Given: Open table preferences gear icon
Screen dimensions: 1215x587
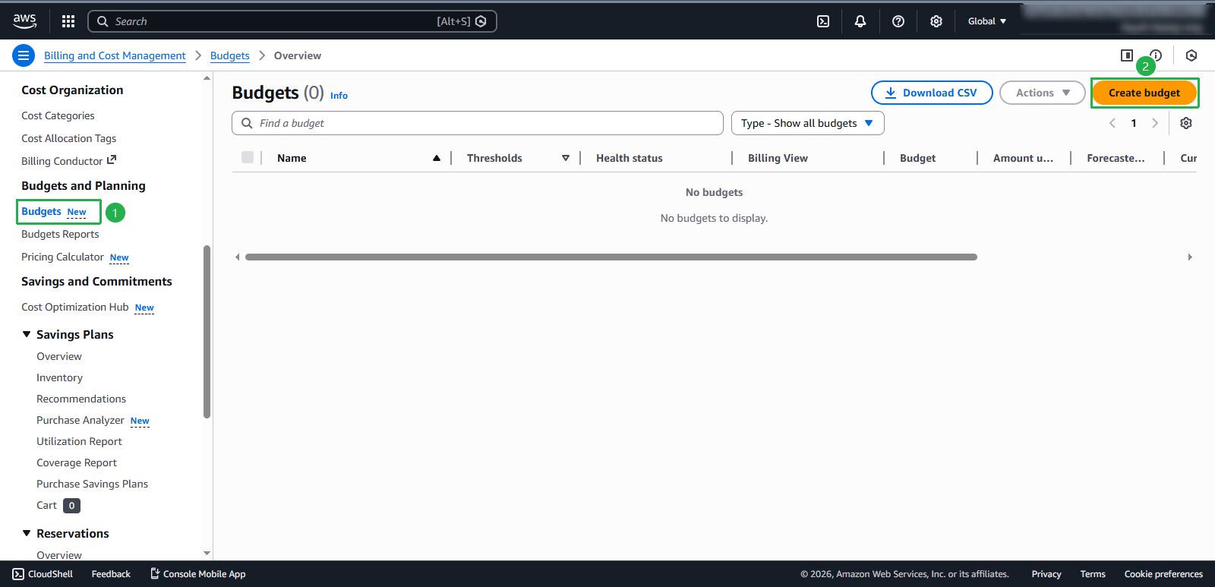Looking at the screenshot, I should [x=1186, y=123].
